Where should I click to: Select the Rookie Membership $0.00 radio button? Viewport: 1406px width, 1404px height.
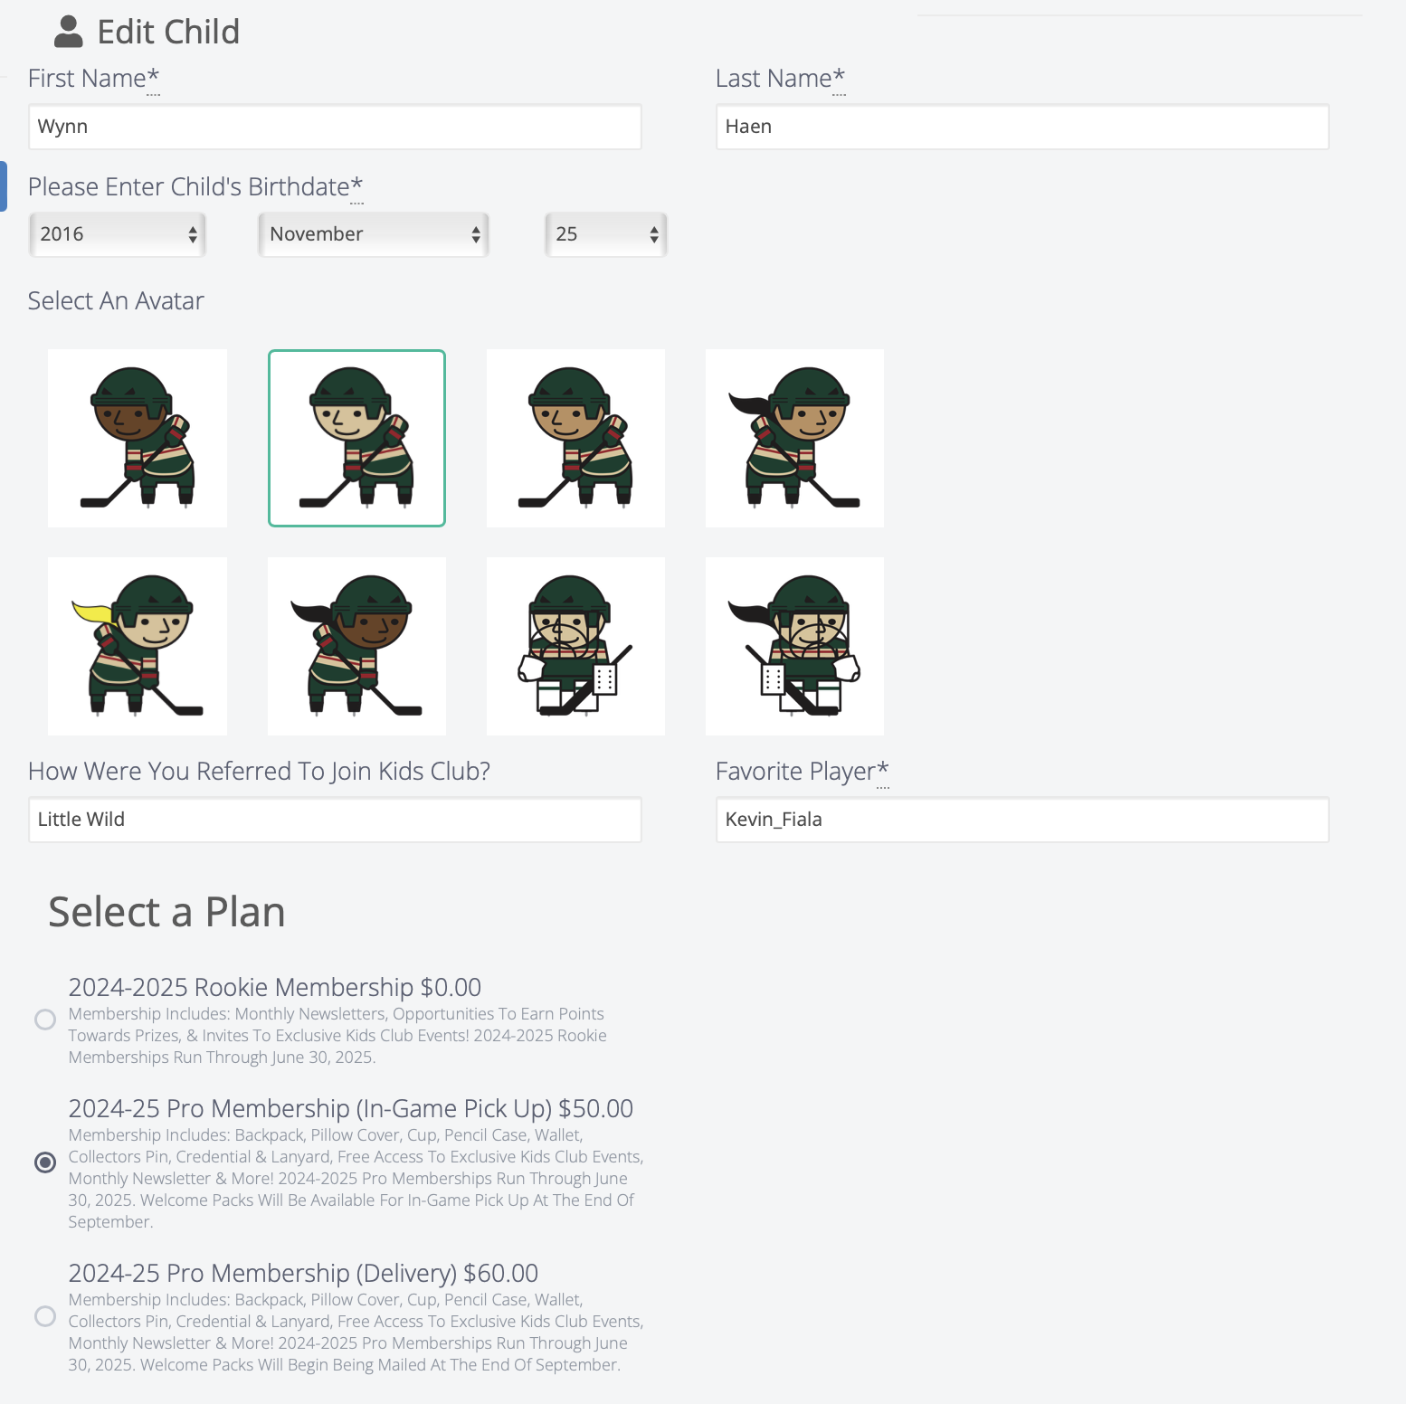coord(45,1020)
